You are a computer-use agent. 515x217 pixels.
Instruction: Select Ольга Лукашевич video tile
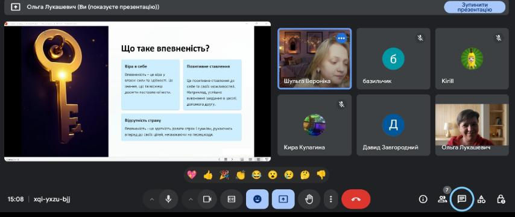point(472,125)
